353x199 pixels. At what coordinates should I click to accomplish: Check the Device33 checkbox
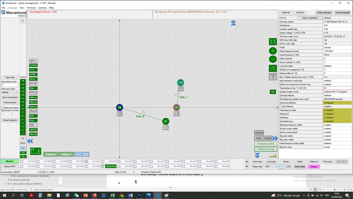[x=119, y=161]
